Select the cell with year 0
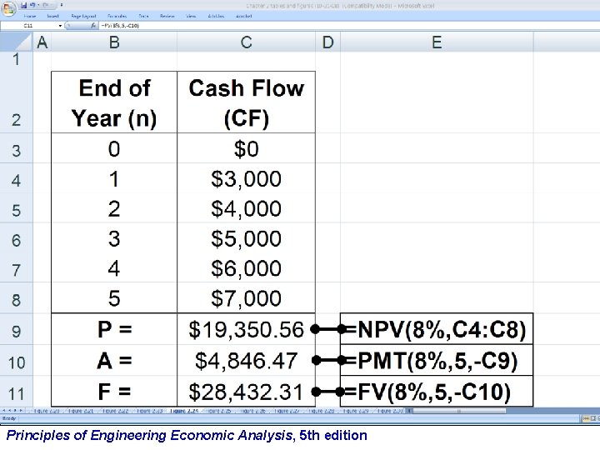 tap(114, 148)
